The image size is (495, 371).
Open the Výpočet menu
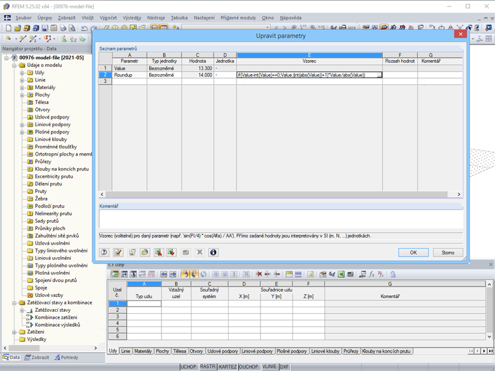(108, 18)
